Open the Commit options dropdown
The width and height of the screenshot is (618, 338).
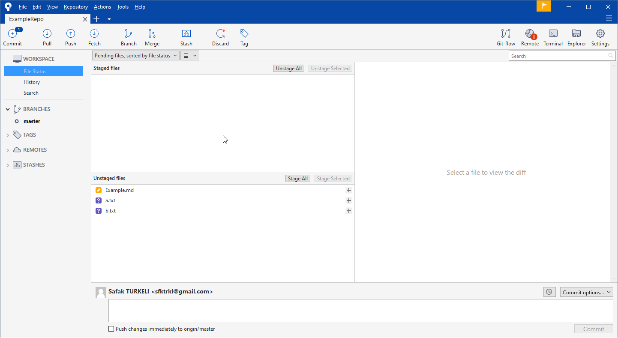pos(586,292)
